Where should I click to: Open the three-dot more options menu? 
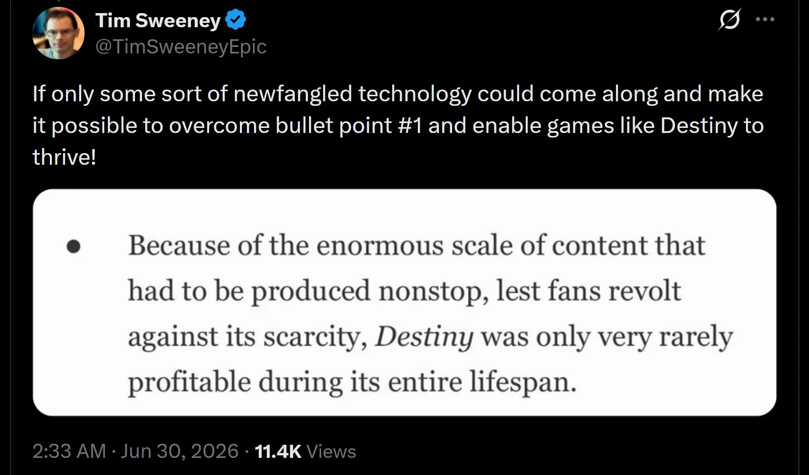[x=765, y=20]
